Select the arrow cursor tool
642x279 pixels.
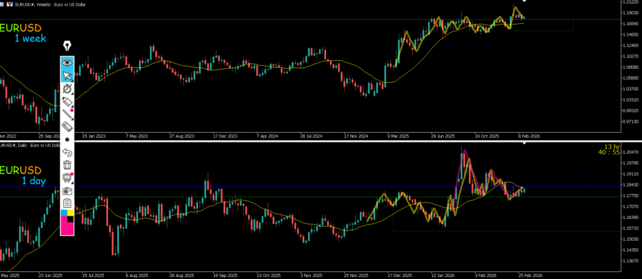(67, 76)
